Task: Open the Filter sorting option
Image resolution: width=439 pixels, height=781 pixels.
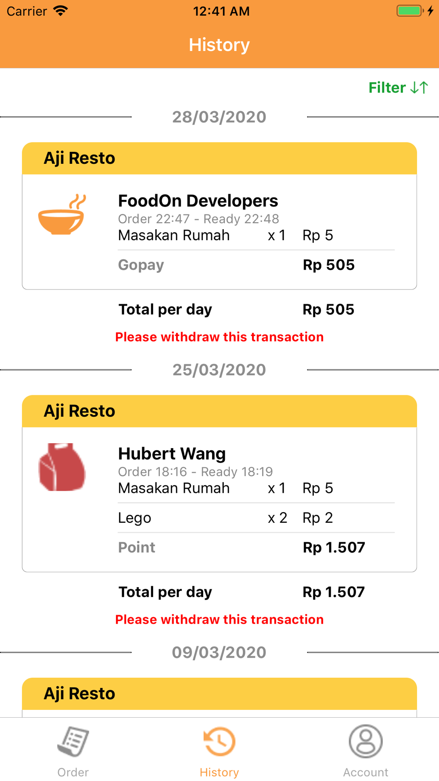Action: pos(398,87)
